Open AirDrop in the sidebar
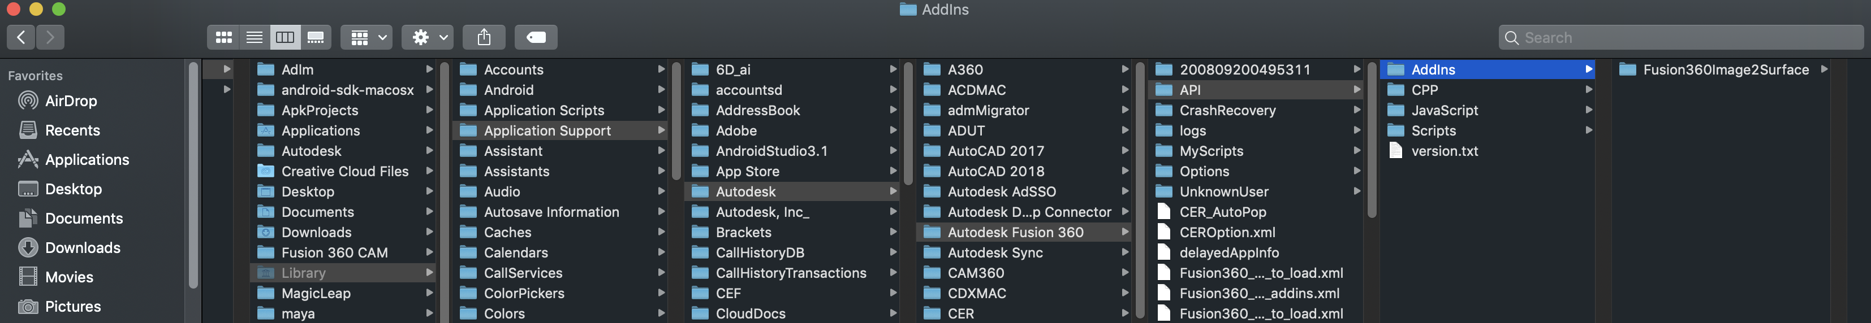The image size is (1871, 323). 71,101
